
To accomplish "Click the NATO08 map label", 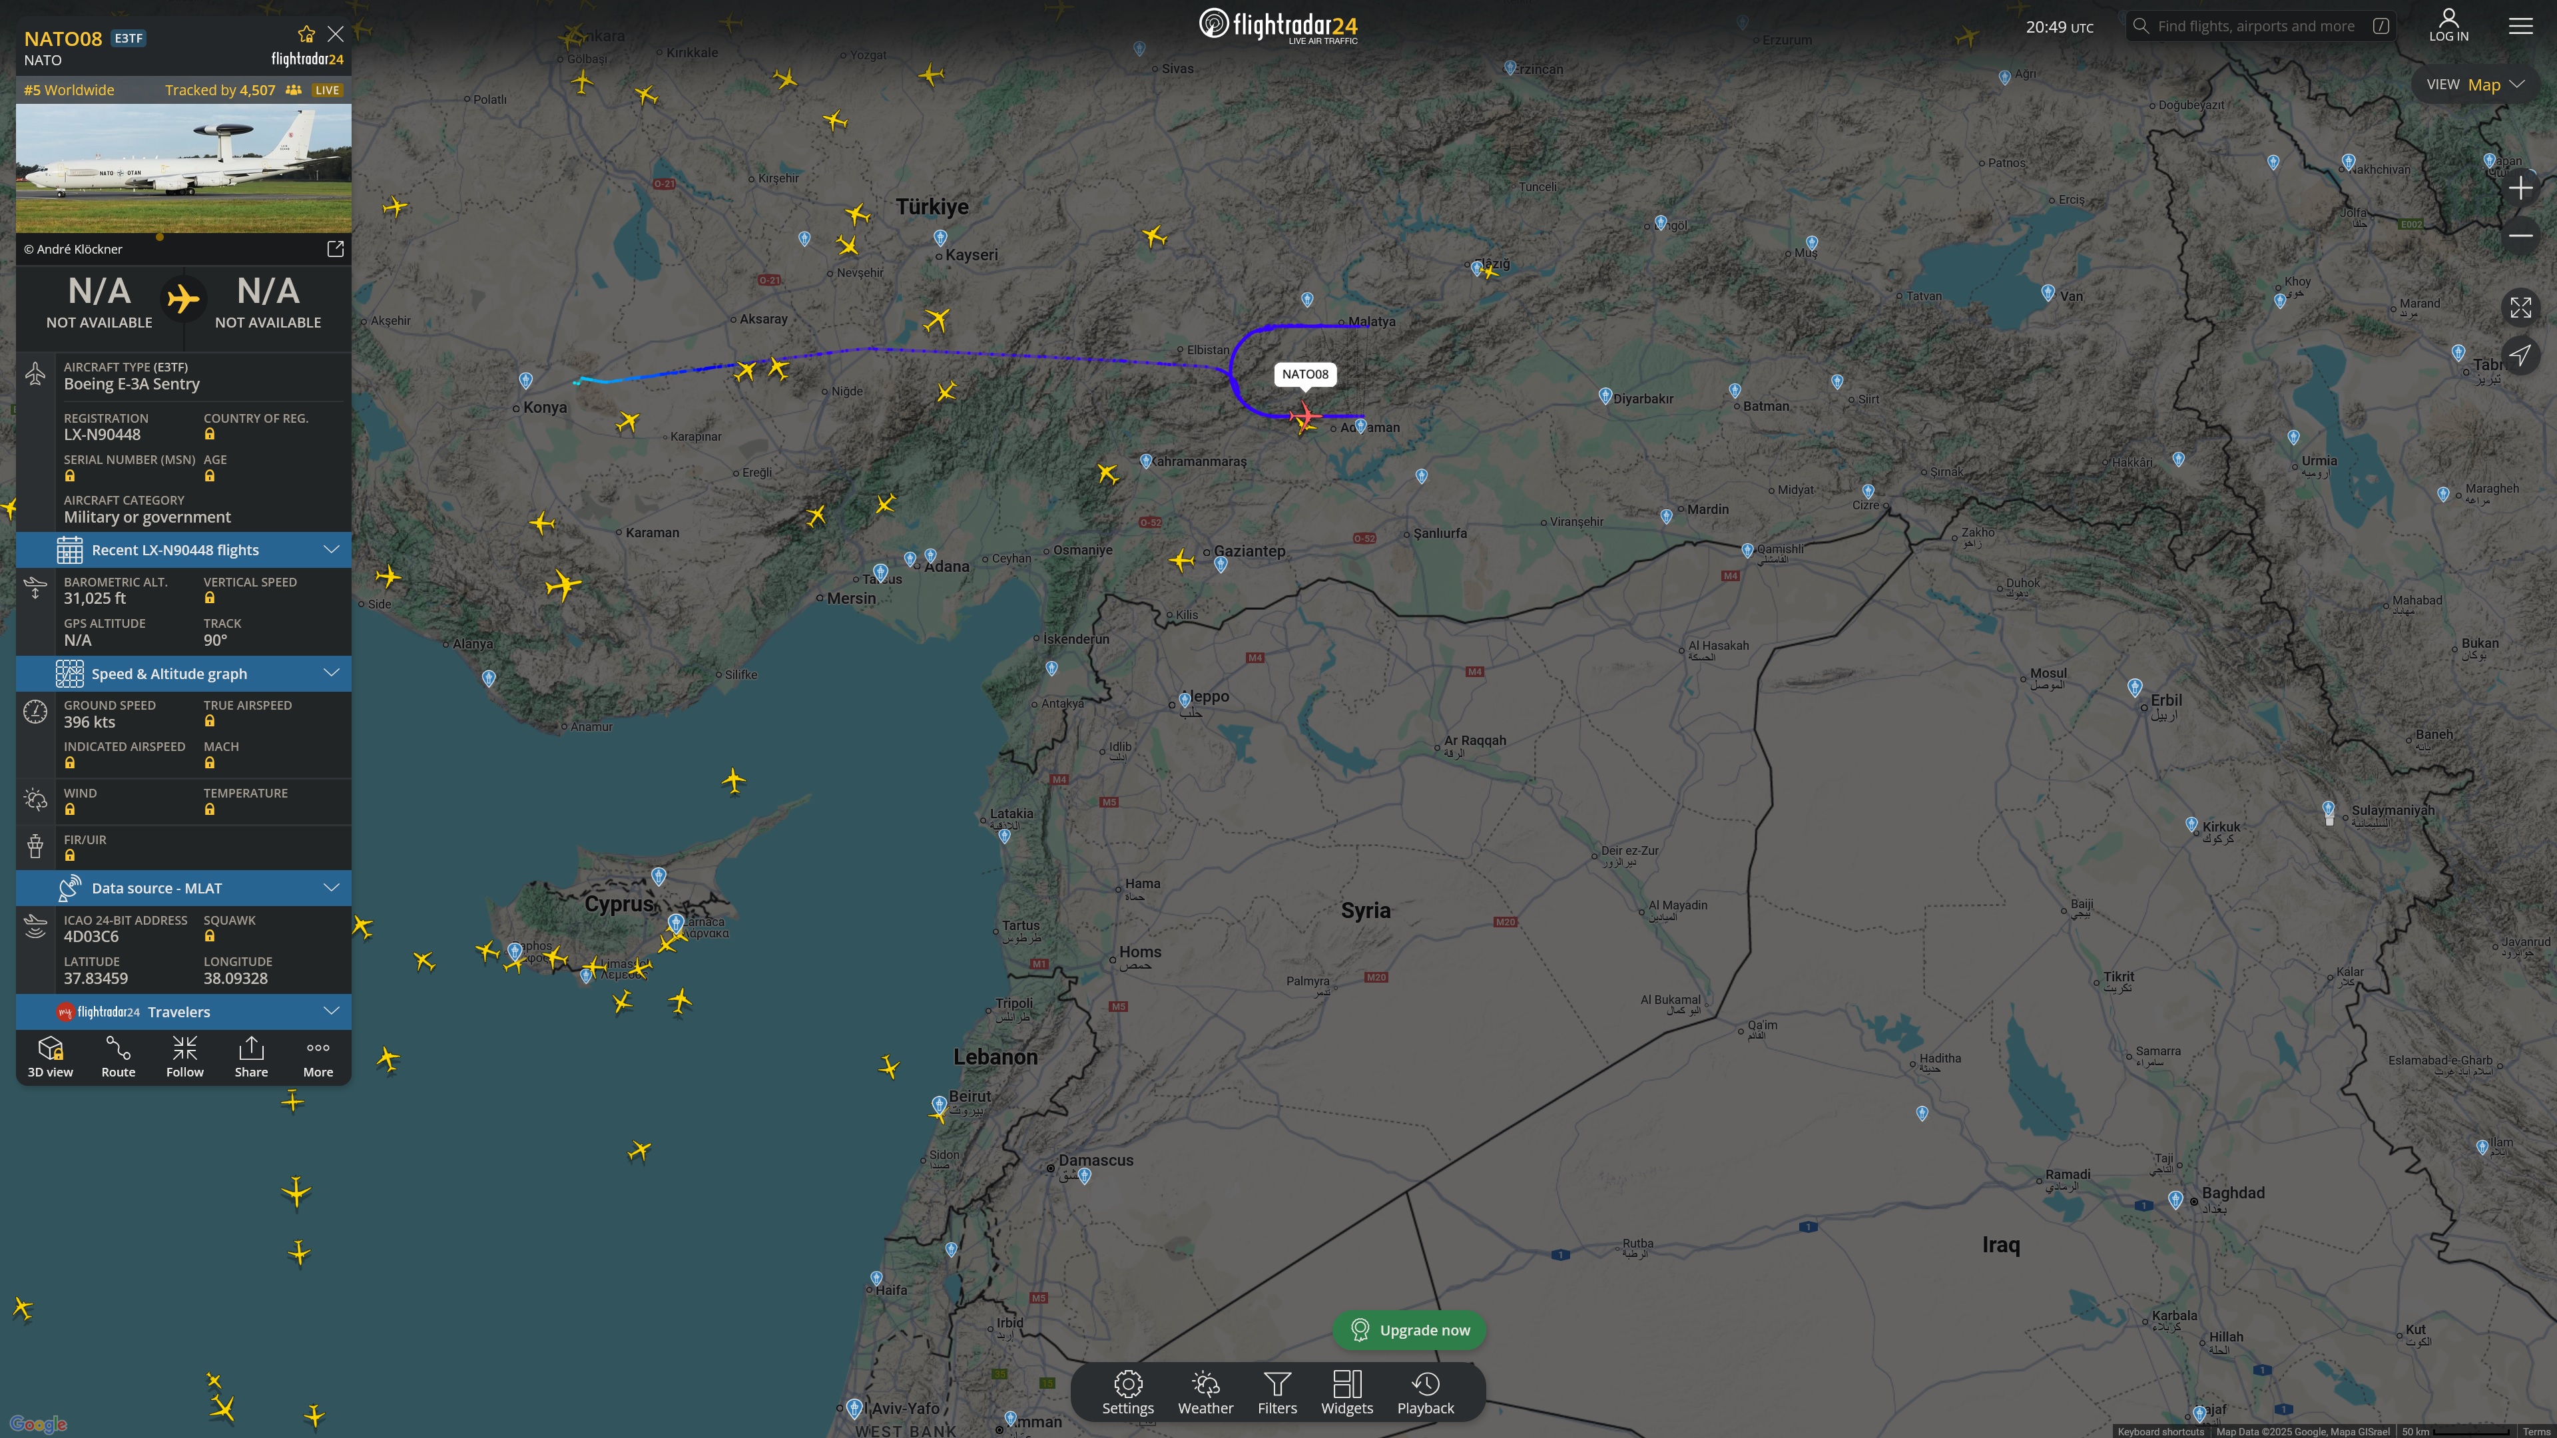I will 1304,374.
